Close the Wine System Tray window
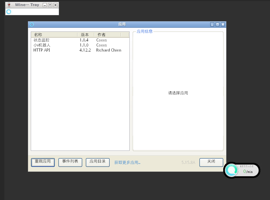This screenshot has height=200, width=270. tap(55, 5)
